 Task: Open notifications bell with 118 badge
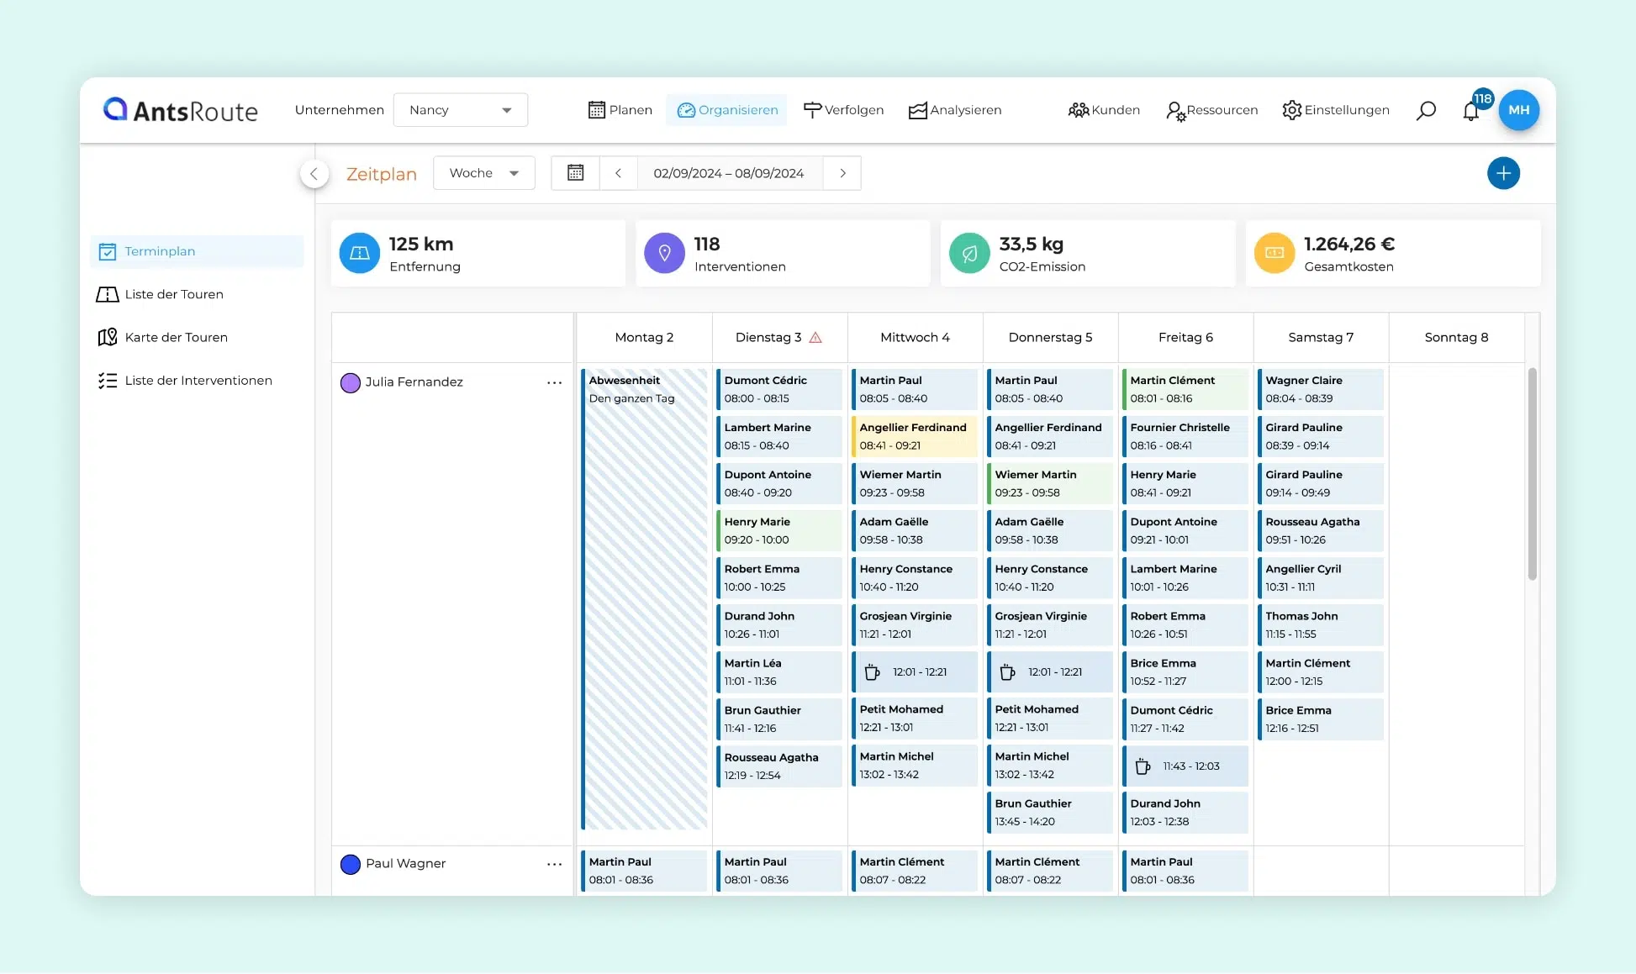pyautogui.click(x=1471, y=110)
